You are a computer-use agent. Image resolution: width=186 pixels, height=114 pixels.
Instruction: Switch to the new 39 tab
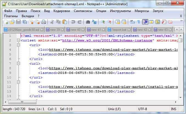pos(55,30)
